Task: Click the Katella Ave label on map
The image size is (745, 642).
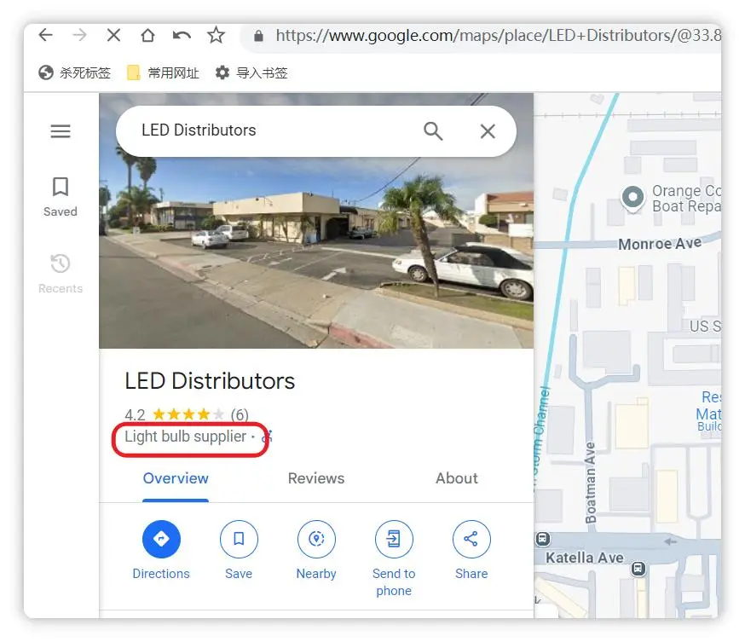Action: [x=585, y=558]
